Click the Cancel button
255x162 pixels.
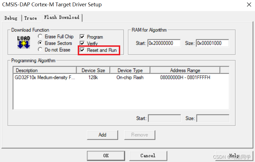pos(148,156)
